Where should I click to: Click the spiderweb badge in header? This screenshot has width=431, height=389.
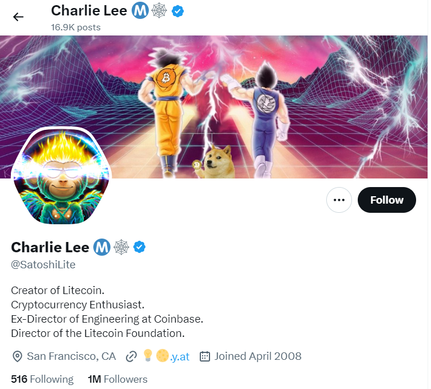[x=160, y=11]
